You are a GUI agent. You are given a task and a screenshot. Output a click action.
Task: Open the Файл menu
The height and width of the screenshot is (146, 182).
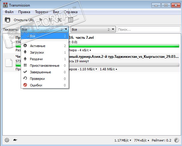(9, 12)
